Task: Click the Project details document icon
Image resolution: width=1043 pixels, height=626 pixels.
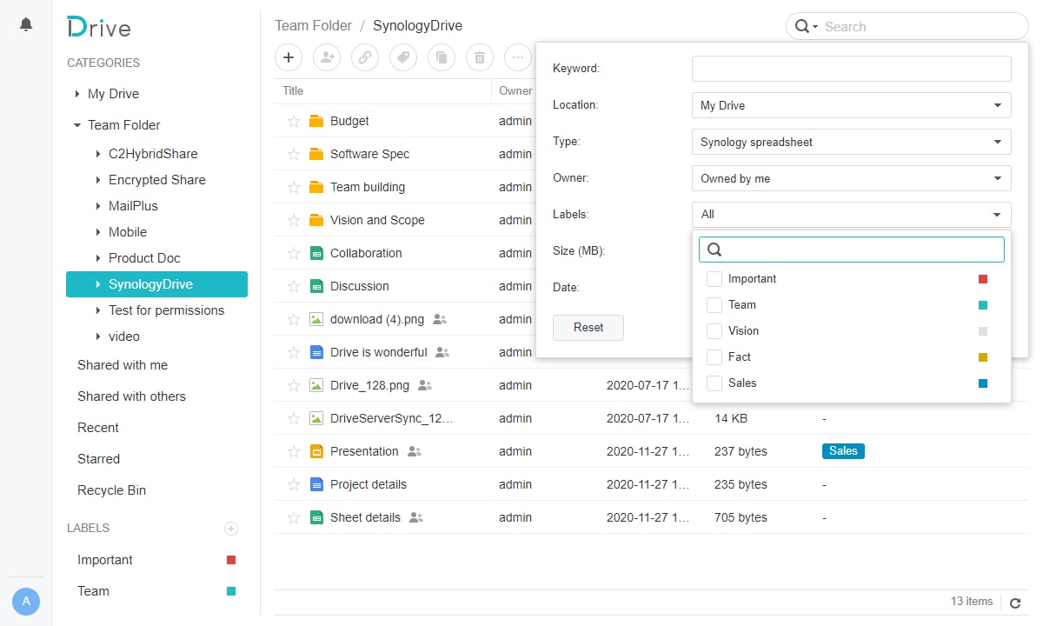Action: tap(316, 484)
